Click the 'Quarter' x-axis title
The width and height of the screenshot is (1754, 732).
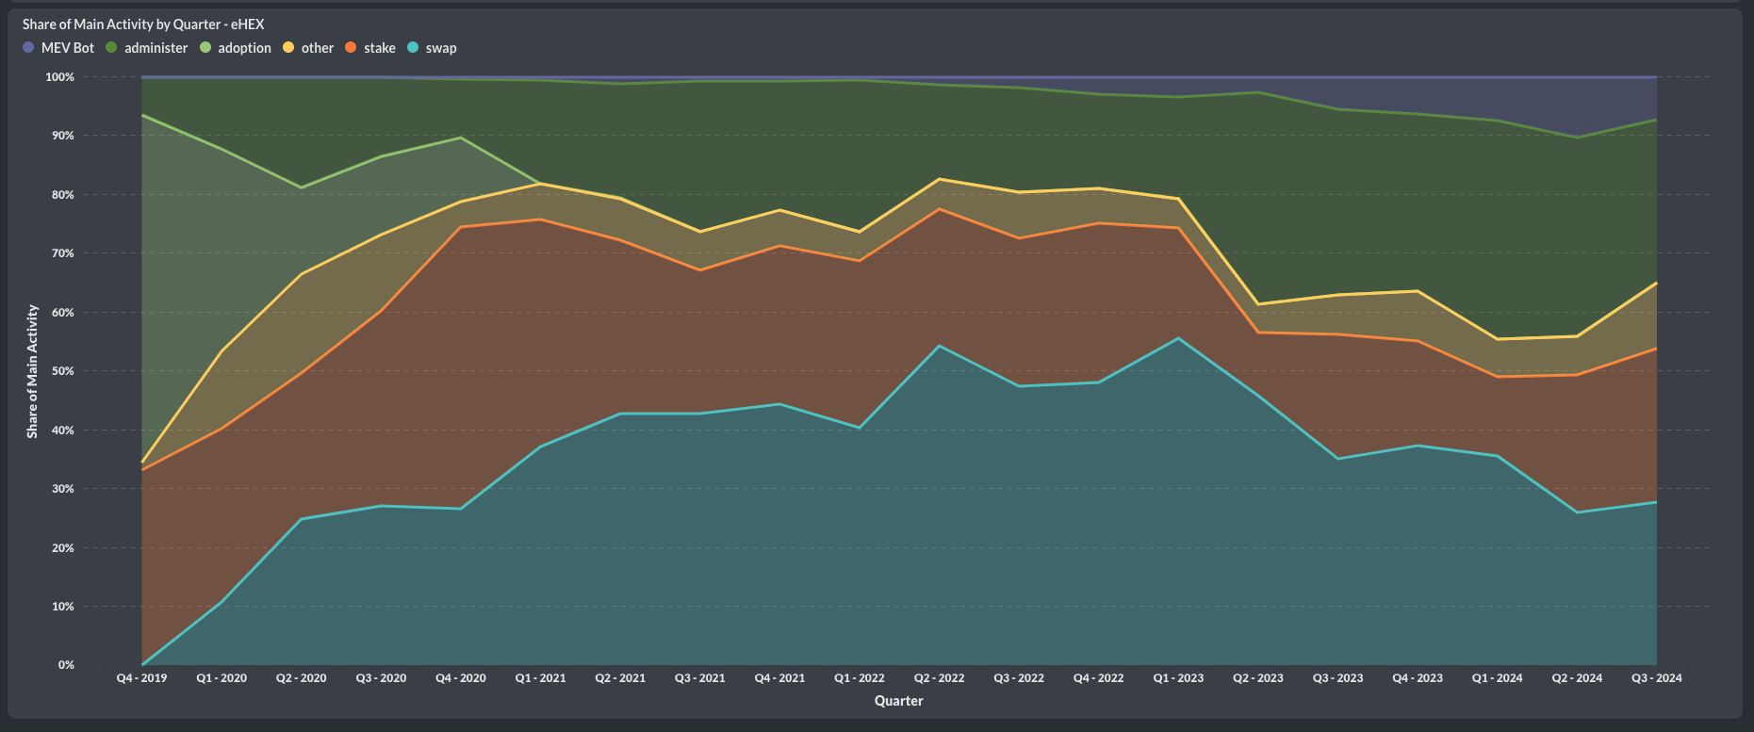click(x=898, y=701)
